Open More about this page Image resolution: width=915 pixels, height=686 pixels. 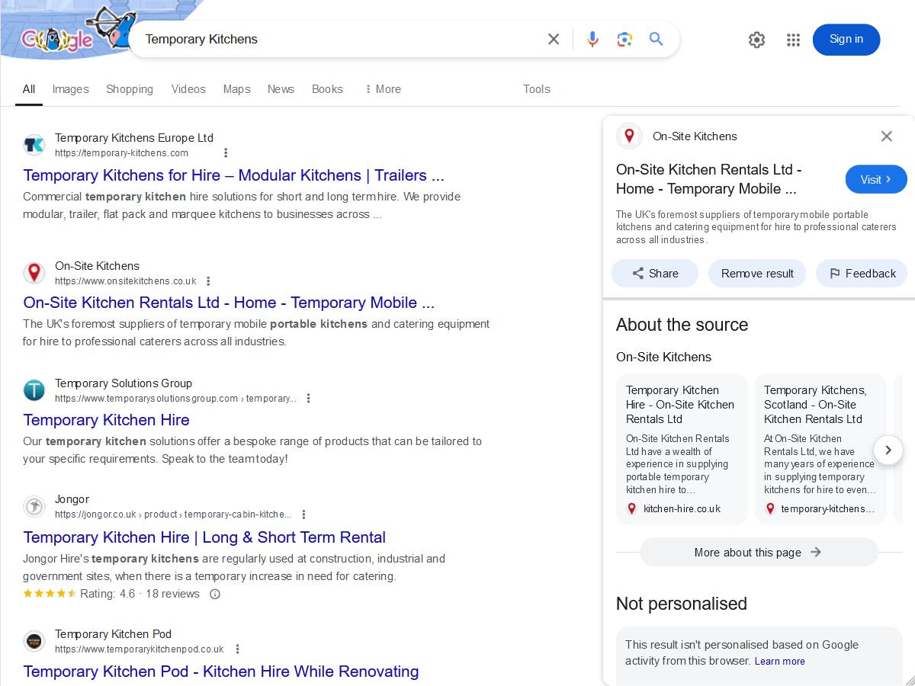click(759, 553)
